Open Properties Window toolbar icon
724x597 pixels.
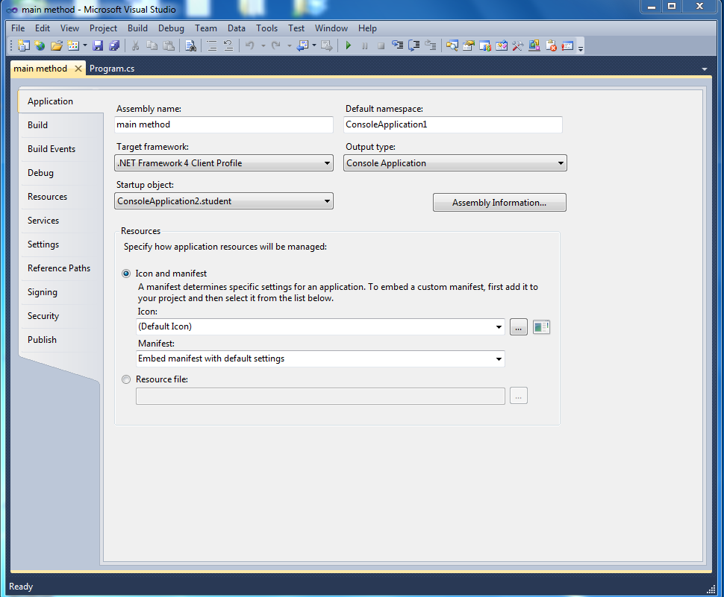(x=468, y=45)
